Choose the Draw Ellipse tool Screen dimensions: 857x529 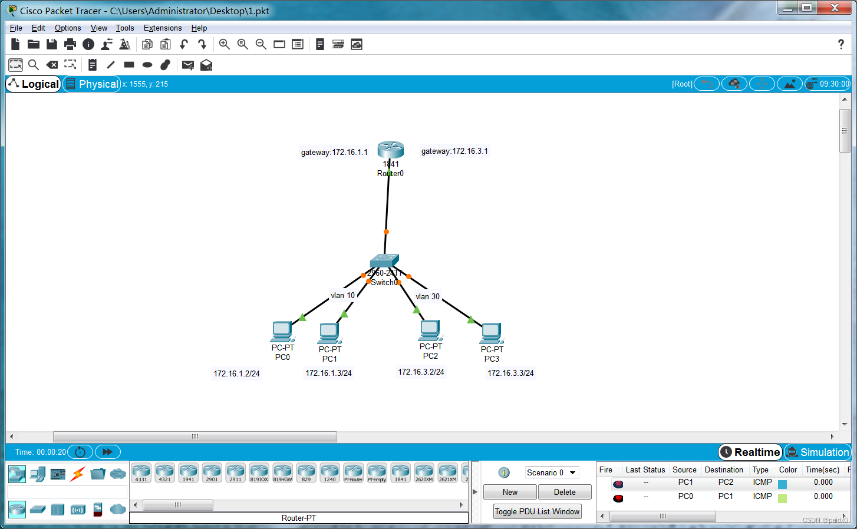tap(147, 65)
